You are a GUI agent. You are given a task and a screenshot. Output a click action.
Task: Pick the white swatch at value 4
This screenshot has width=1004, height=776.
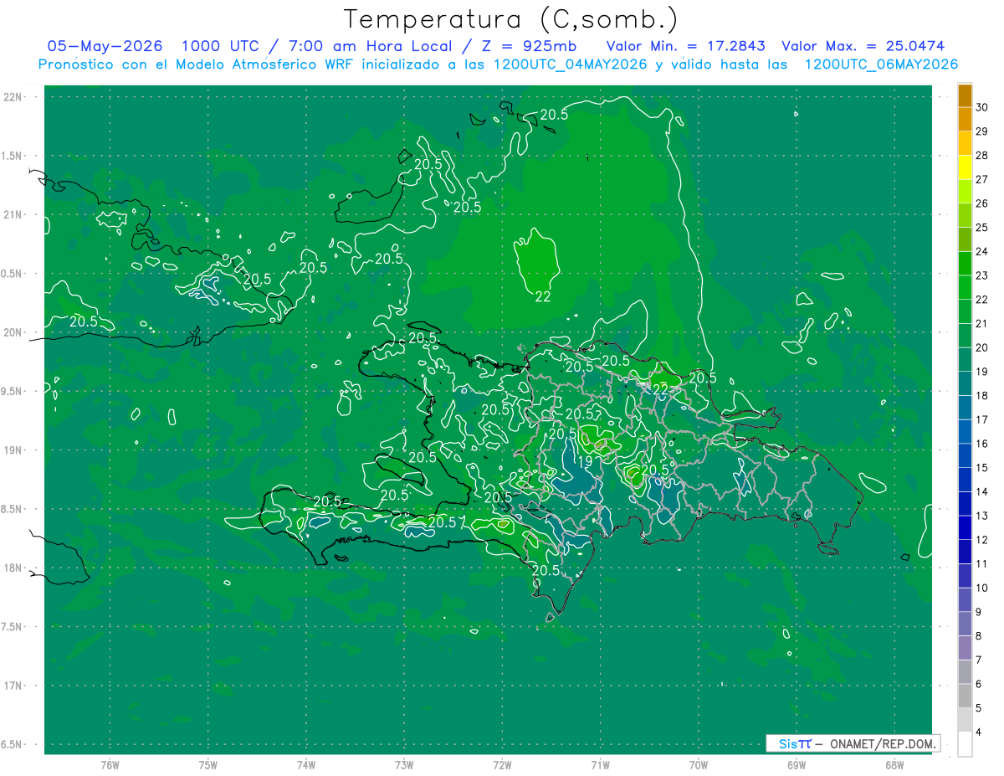click(x=965, y=744)
